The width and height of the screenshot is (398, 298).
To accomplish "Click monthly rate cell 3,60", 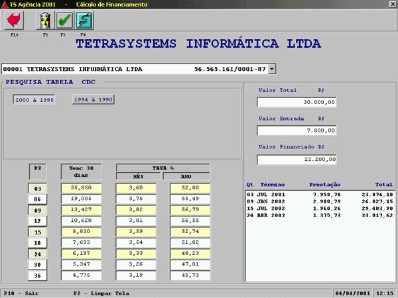I will click(x=136, y=188).
